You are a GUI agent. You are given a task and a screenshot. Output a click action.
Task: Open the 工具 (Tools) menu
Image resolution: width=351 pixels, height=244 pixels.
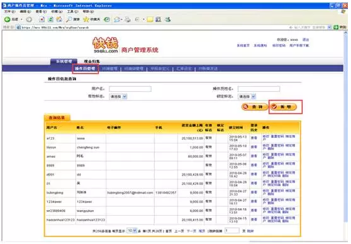point(72,11)
